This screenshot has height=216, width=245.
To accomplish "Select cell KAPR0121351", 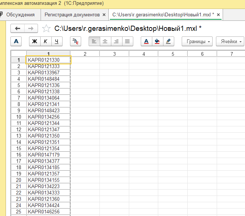I will click(48, 142).
